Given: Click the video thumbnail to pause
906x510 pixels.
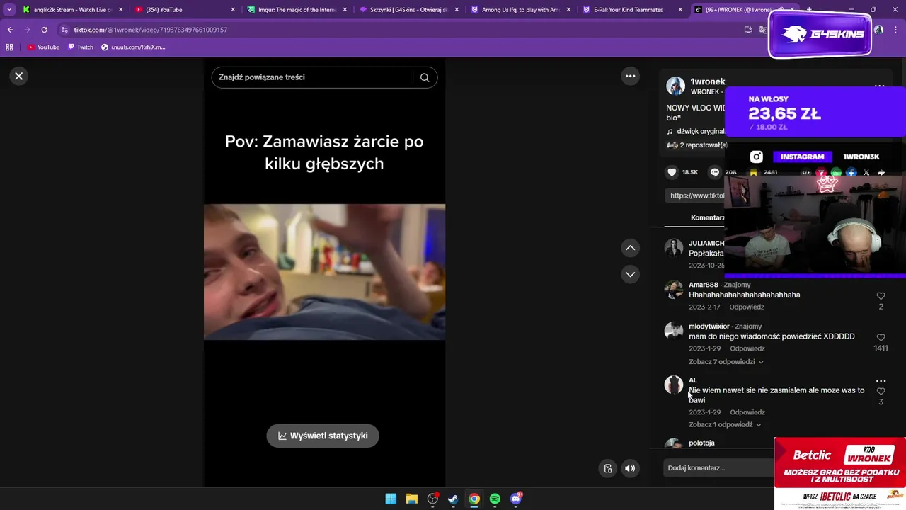Looking at the screenshot, I should (x=324, y=272).
